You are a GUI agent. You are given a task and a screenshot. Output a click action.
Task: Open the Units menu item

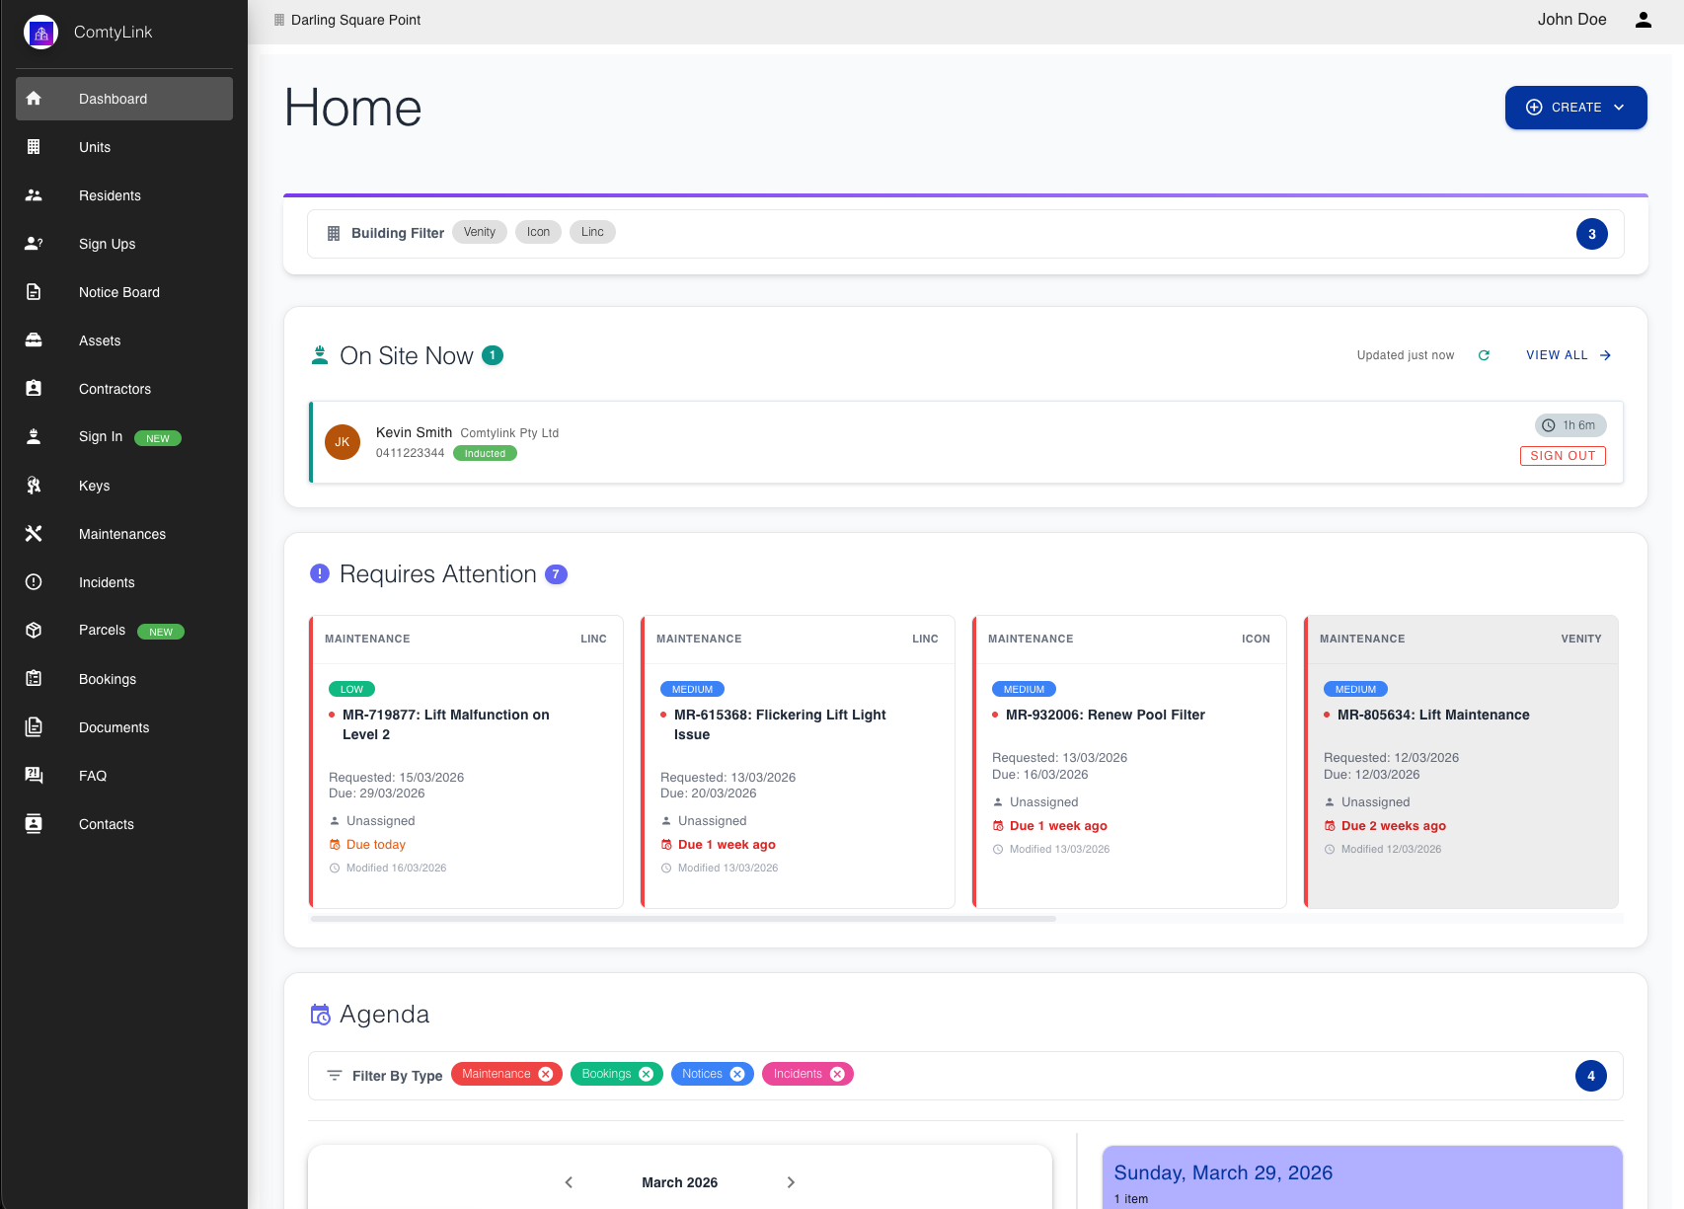tap(124, 147)
